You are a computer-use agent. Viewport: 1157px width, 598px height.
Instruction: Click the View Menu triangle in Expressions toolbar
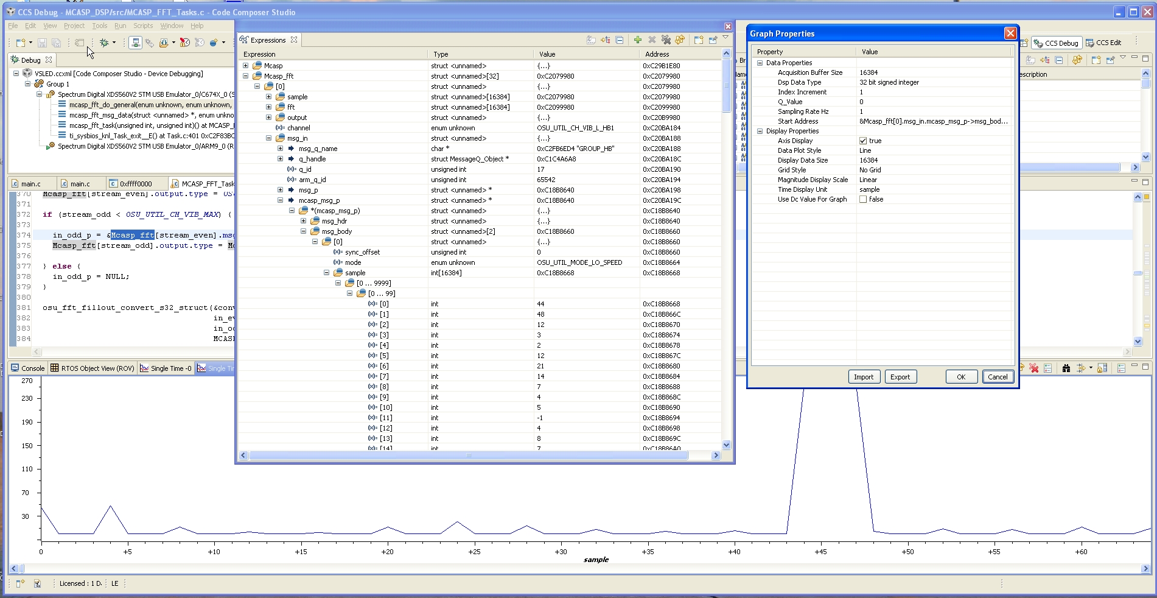(x=725, y=38)
